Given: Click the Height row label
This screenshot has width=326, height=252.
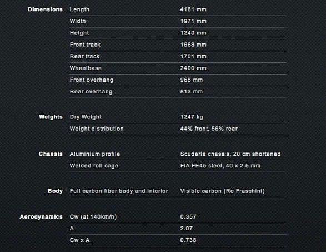Looking at the screenshot, I should click(x=79, y=33).
